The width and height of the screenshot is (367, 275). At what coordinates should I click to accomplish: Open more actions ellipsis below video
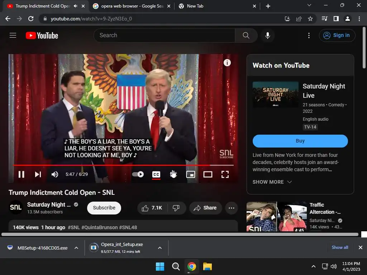pos(231,208)
